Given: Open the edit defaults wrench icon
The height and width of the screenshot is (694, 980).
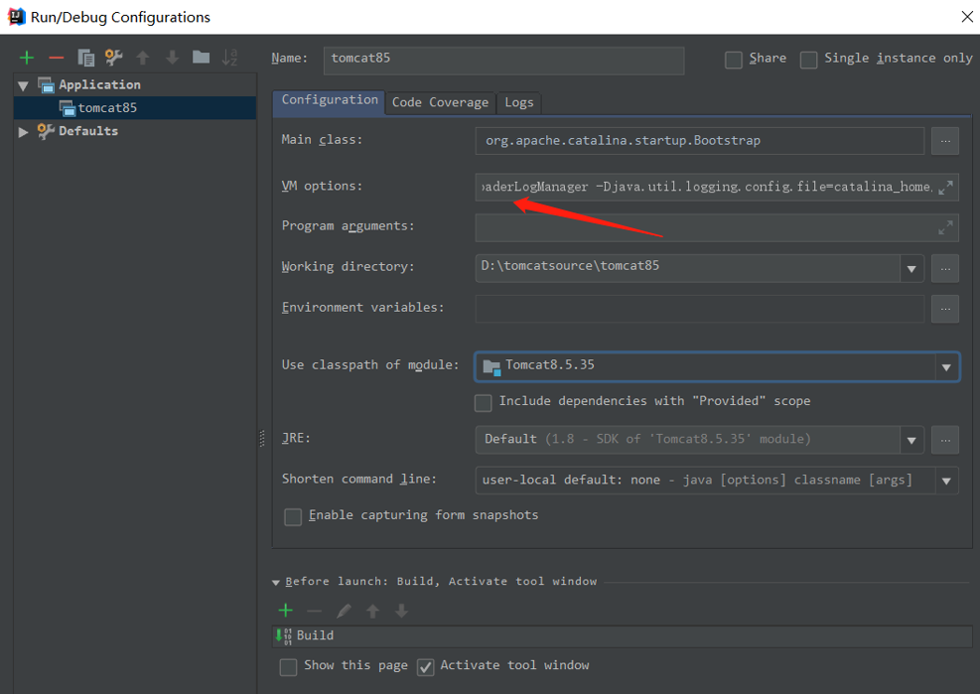Looking at the screenshot, I should click(114, 58).
